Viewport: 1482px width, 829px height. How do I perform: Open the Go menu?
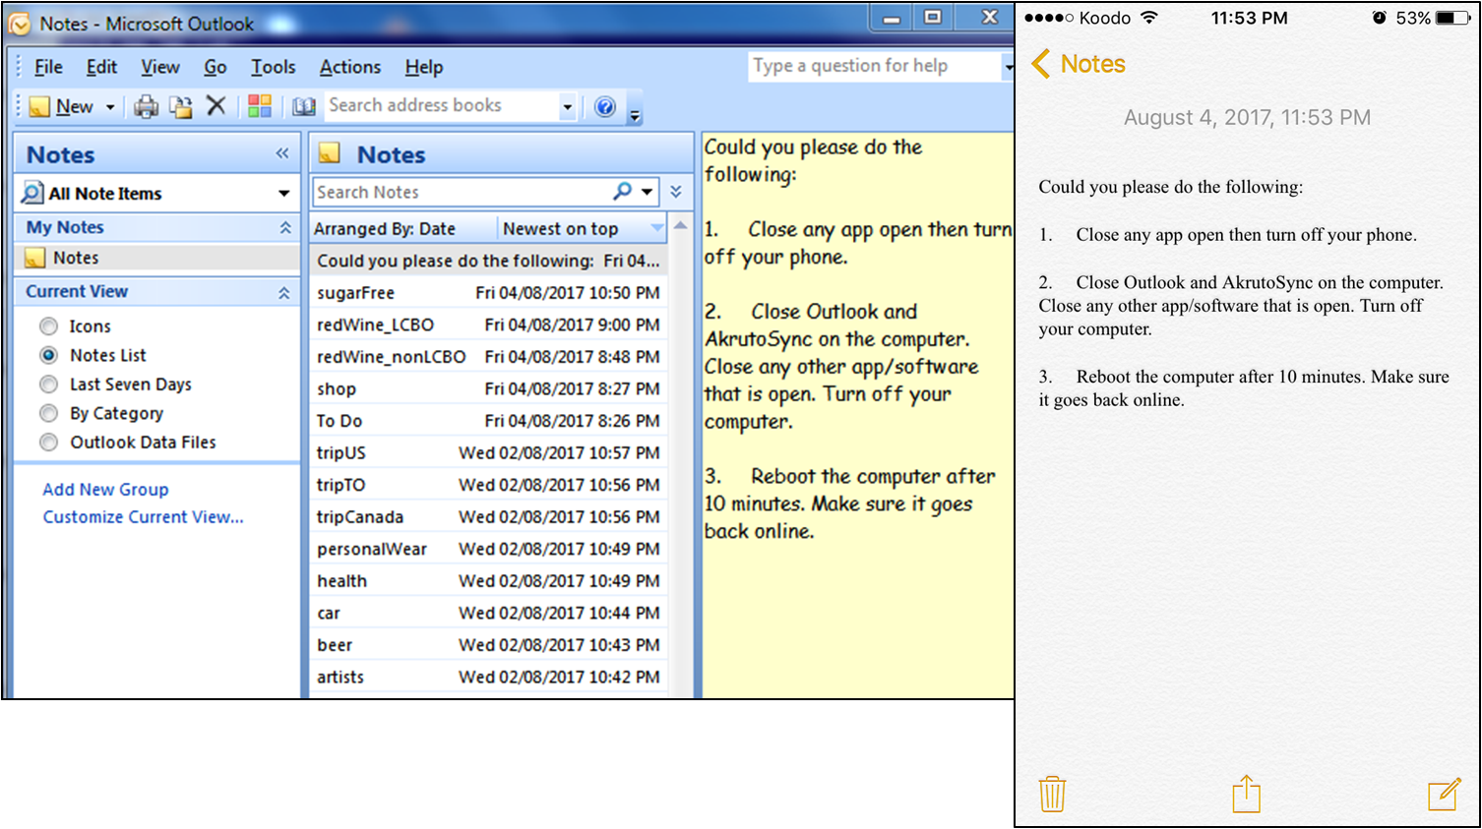coord(216,67)
